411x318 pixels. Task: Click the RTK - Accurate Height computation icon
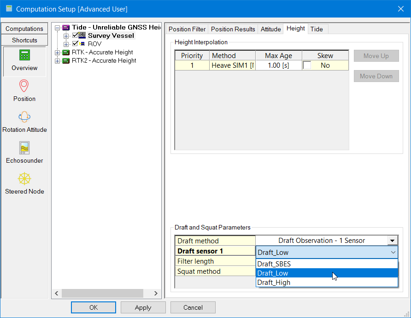pyautogui.click(x=66, y=52)
